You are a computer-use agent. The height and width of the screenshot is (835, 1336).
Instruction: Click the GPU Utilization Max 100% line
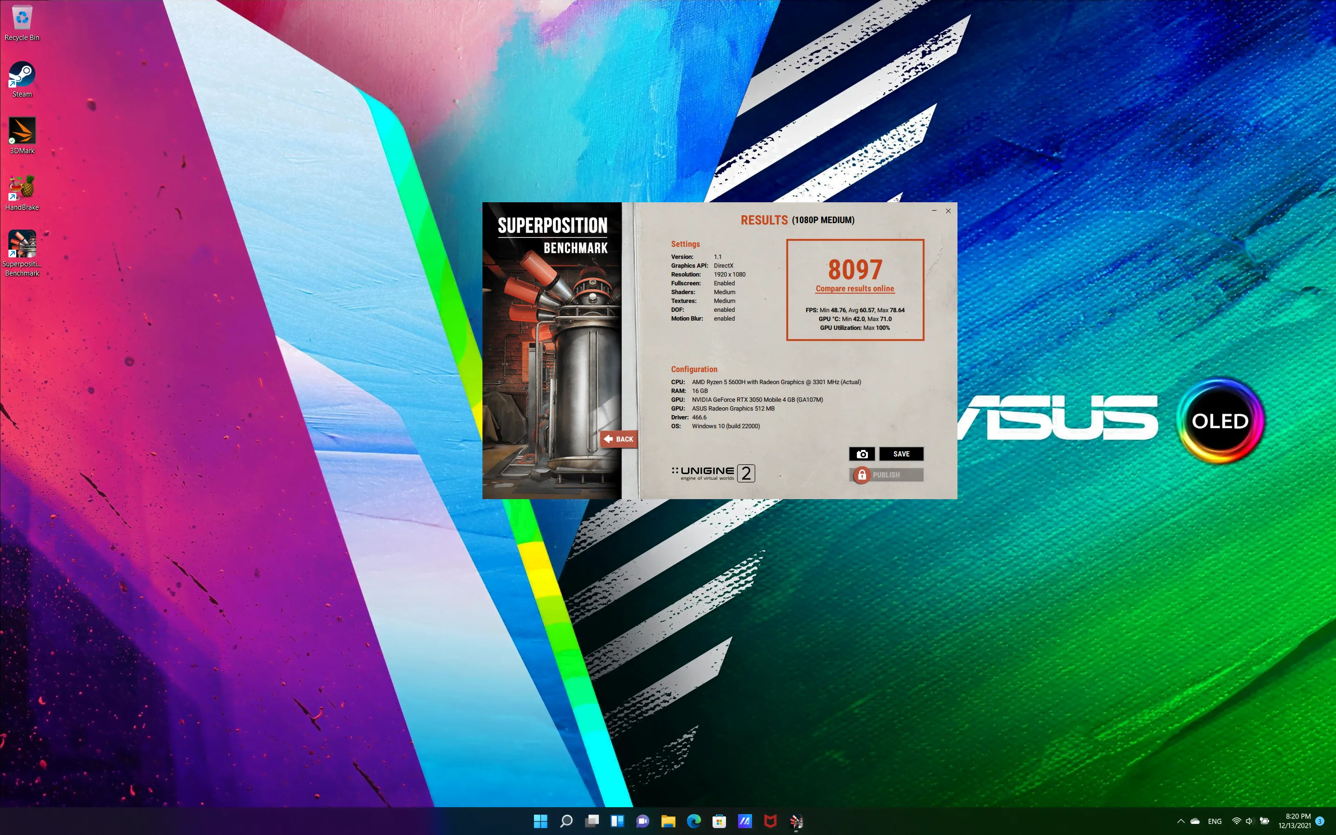coord(854,328)
